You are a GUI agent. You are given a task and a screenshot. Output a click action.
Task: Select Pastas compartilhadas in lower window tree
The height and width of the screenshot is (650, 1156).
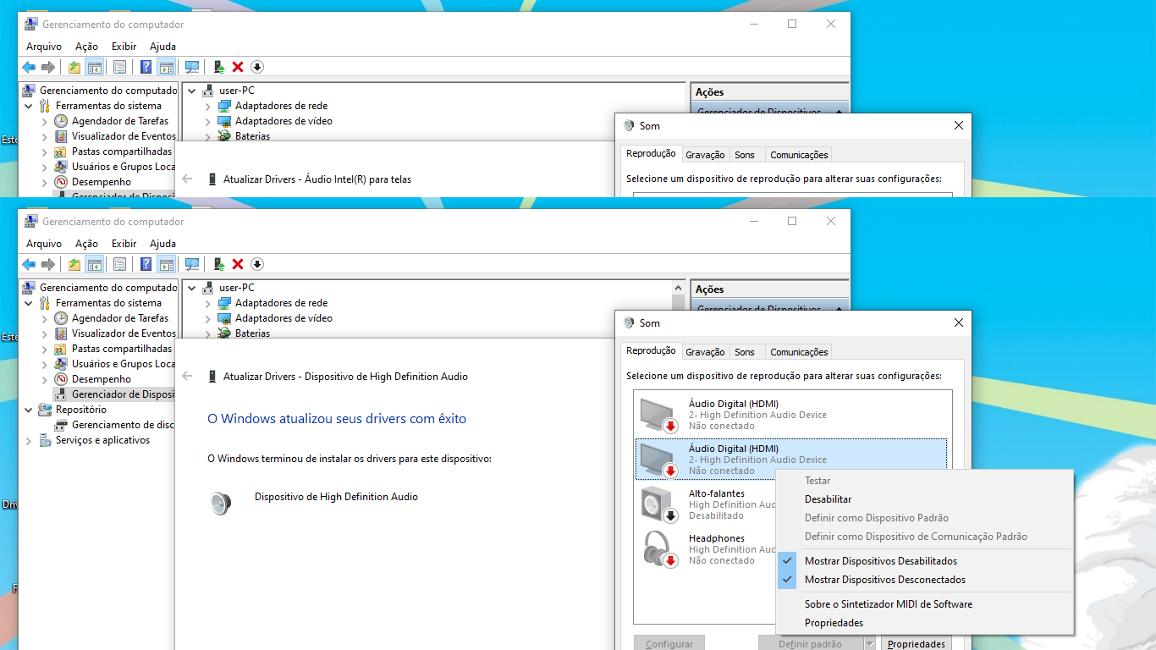pyautogui.click(x=113, y=349)
